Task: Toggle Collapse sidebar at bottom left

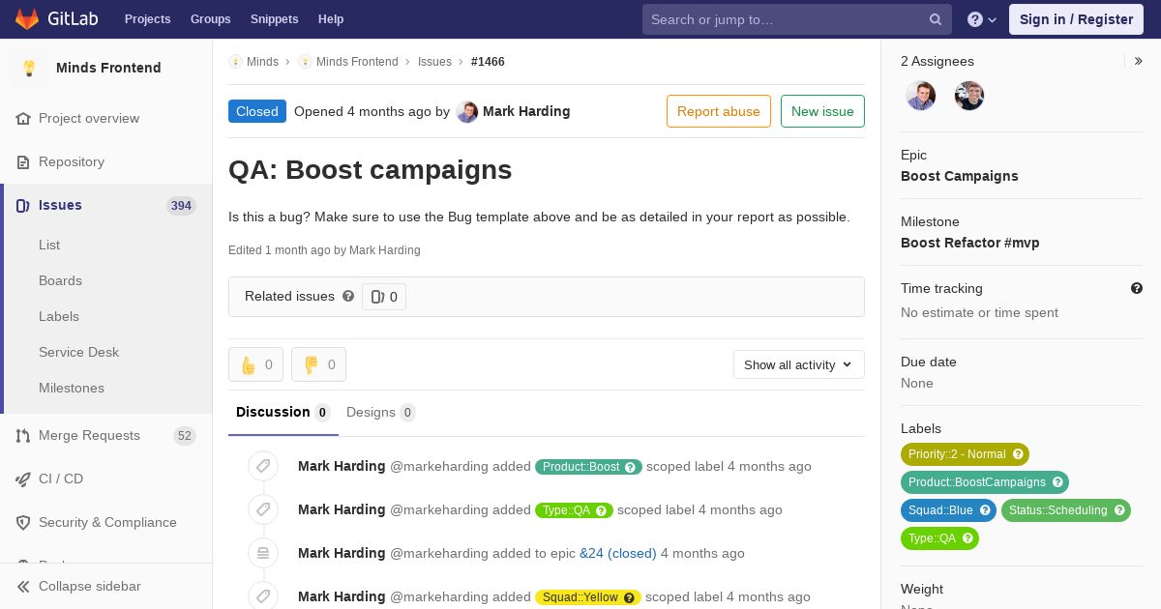Action: pyautogui.click(x=89, y=586)
